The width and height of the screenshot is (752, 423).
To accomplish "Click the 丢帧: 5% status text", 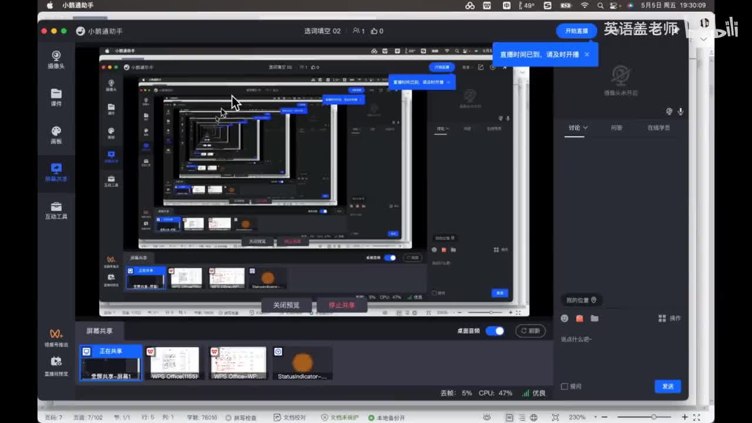I will point(456,393).
